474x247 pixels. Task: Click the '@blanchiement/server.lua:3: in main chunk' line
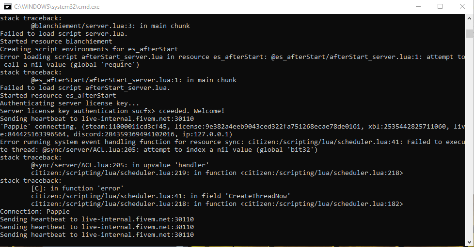coord(111,26)
